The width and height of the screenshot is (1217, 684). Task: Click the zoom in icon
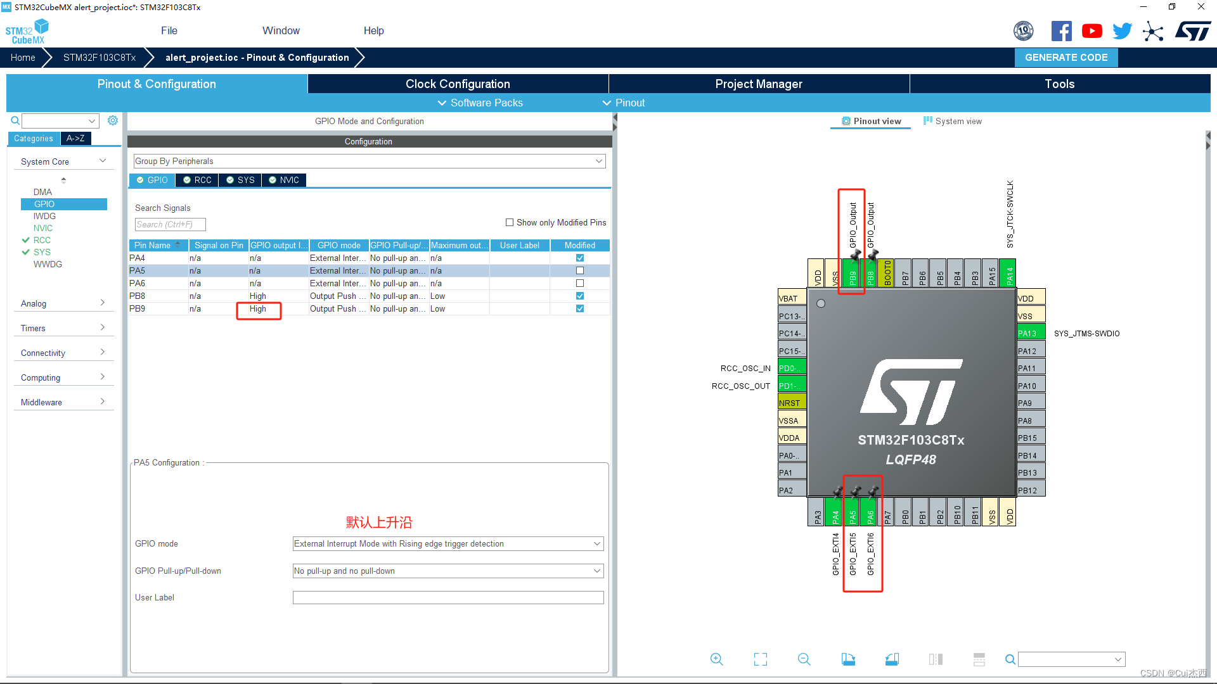717,657
